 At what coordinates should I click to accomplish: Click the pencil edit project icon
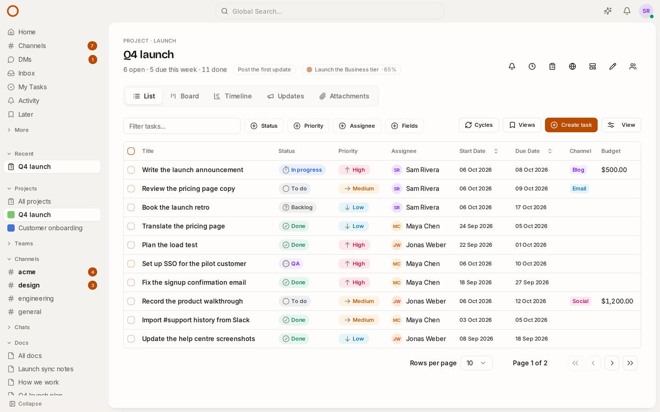click(x=613, y=66)
